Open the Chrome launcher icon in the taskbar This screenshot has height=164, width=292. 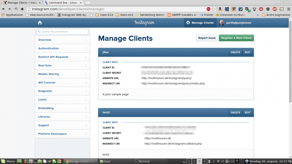click(59, 161)
